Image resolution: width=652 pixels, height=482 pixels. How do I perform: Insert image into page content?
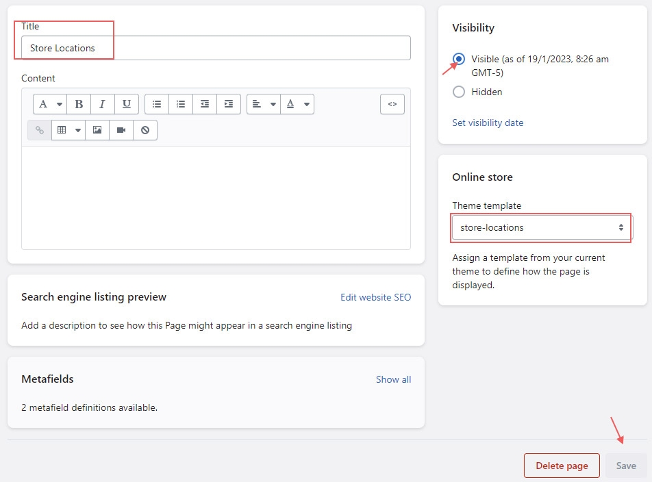pos(97,130)
